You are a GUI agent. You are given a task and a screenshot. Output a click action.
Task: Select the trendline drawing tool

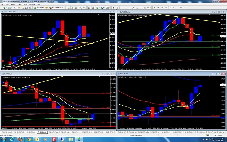[130, 8]
